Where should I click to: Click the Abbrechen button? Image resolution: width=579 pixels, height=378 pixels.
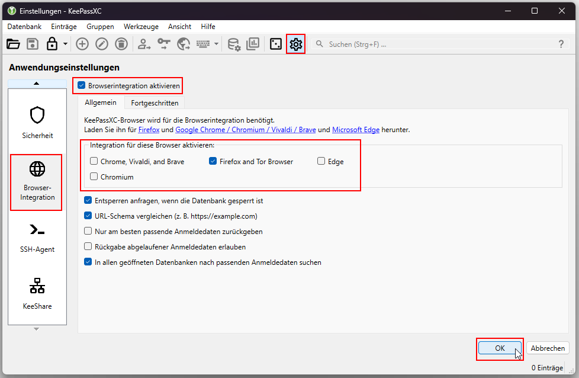coord(548,348)
